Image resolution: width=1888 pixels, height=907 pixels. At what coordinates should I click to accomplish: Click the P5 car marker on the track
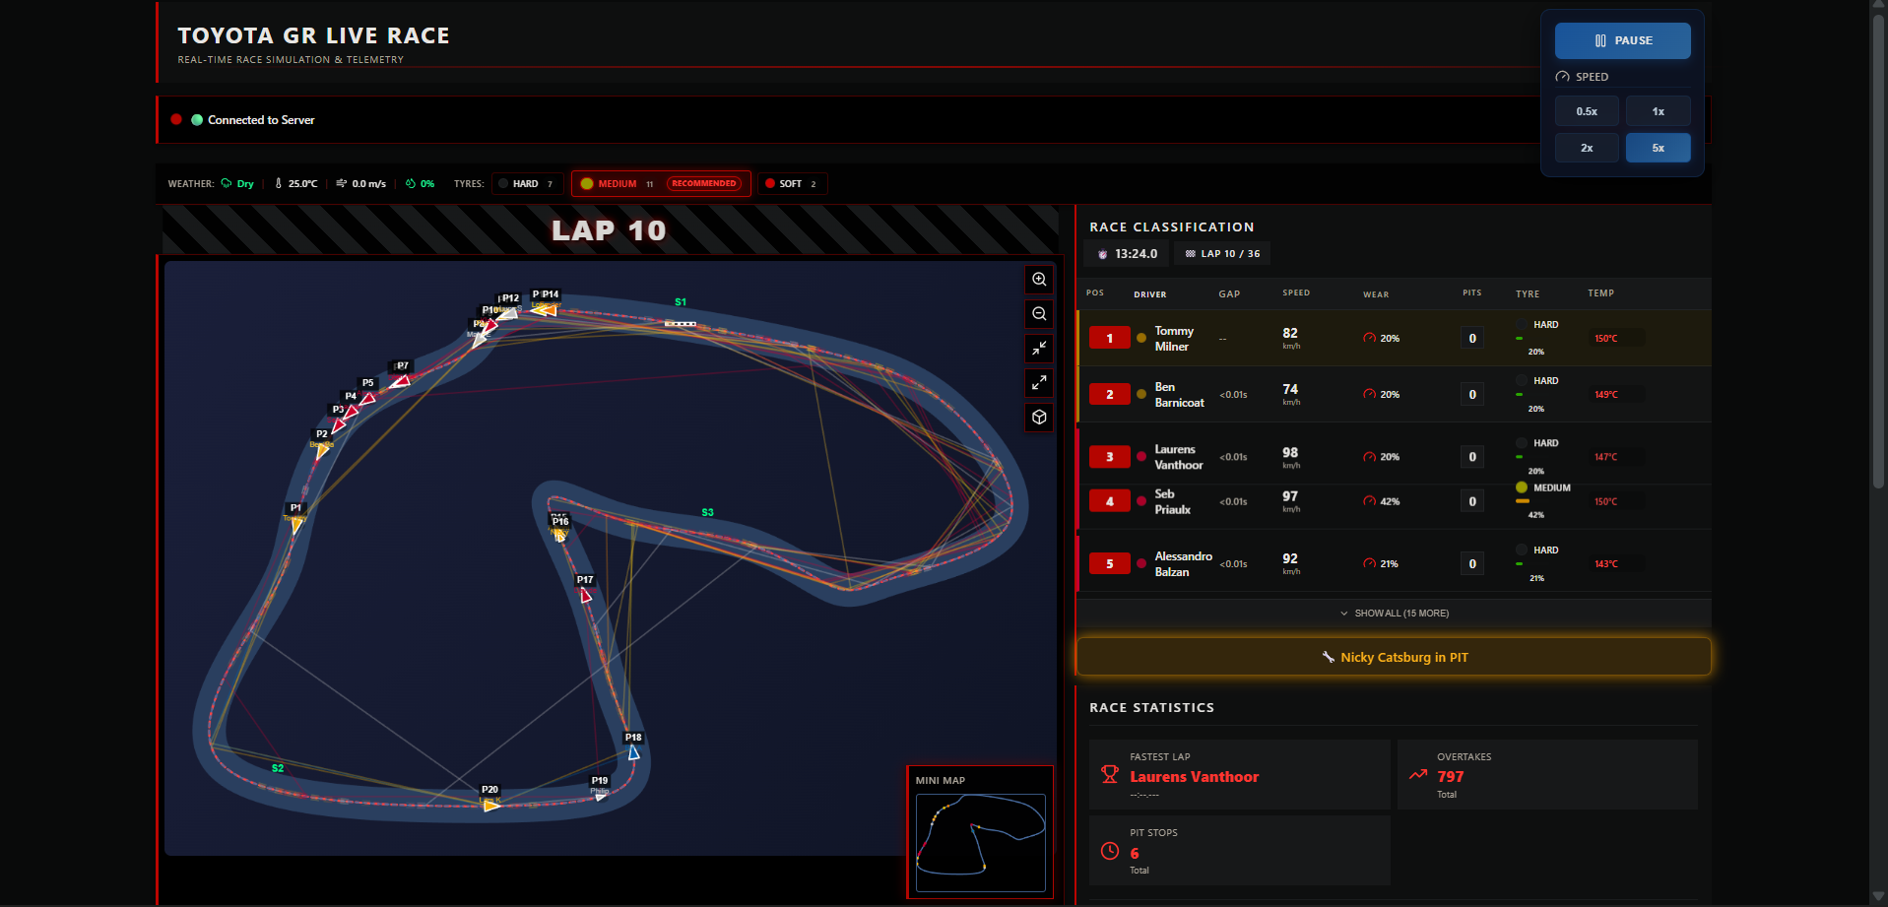click(368, 398)
